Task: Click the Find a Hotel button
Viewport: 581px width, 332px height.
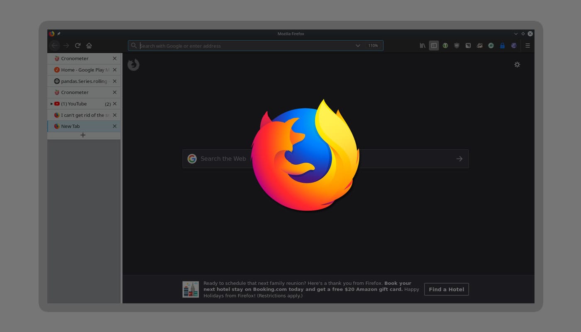Action: tap(447, 289)
